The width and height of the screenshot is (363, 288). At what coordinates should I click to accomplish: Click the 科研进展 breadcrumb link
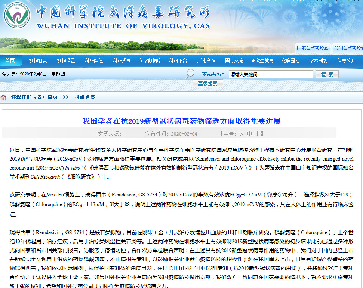pyautogui.click(x=85, y=97)
